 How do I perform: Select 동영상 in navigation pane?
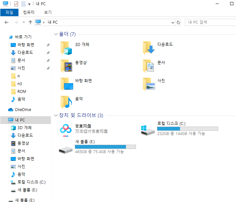click(x=23, y=143)
